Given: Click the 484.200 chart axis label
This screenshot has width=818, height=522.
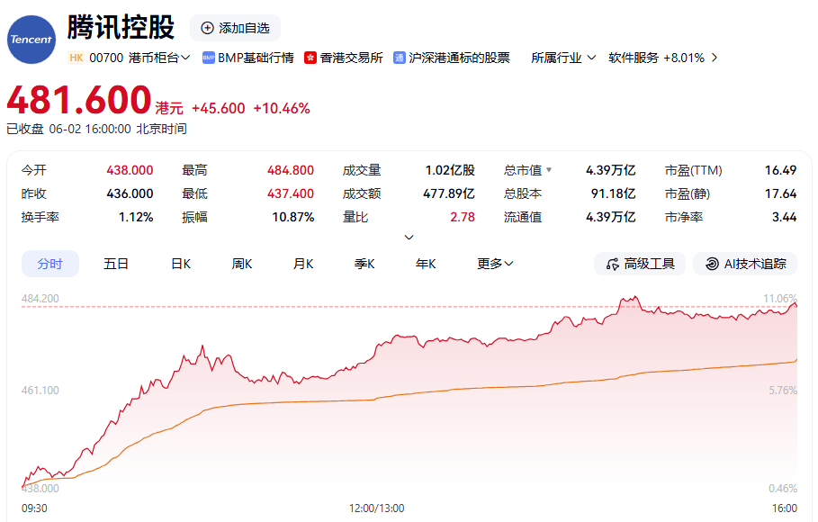Looking at the screenshot, I should (x=40, y=299).
